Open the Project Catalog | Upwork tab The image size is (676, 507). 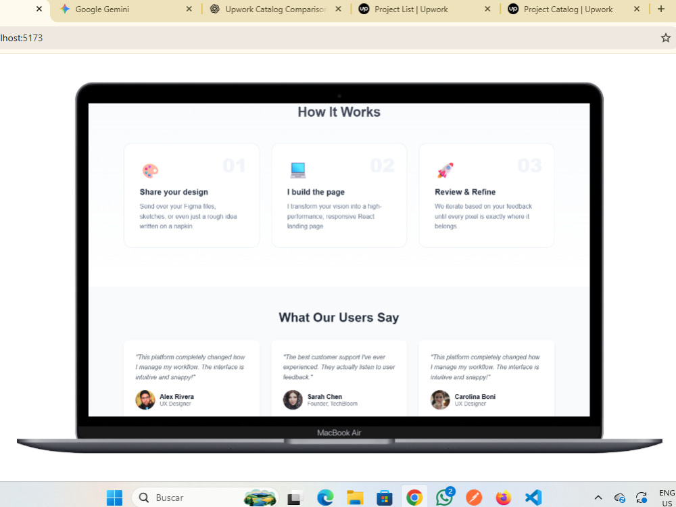[x=573, y=9]
